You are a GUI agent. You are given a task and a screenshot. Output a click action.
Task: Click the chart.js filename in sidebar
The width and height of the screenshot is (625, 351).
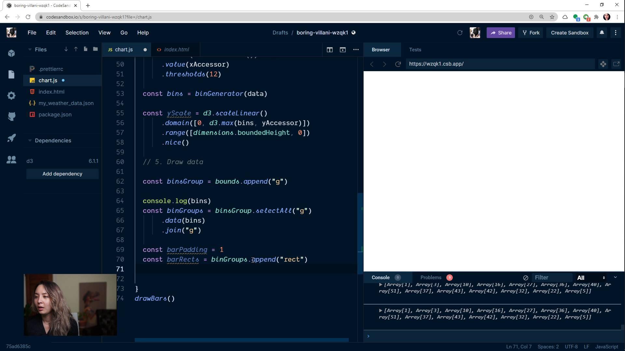48,80
